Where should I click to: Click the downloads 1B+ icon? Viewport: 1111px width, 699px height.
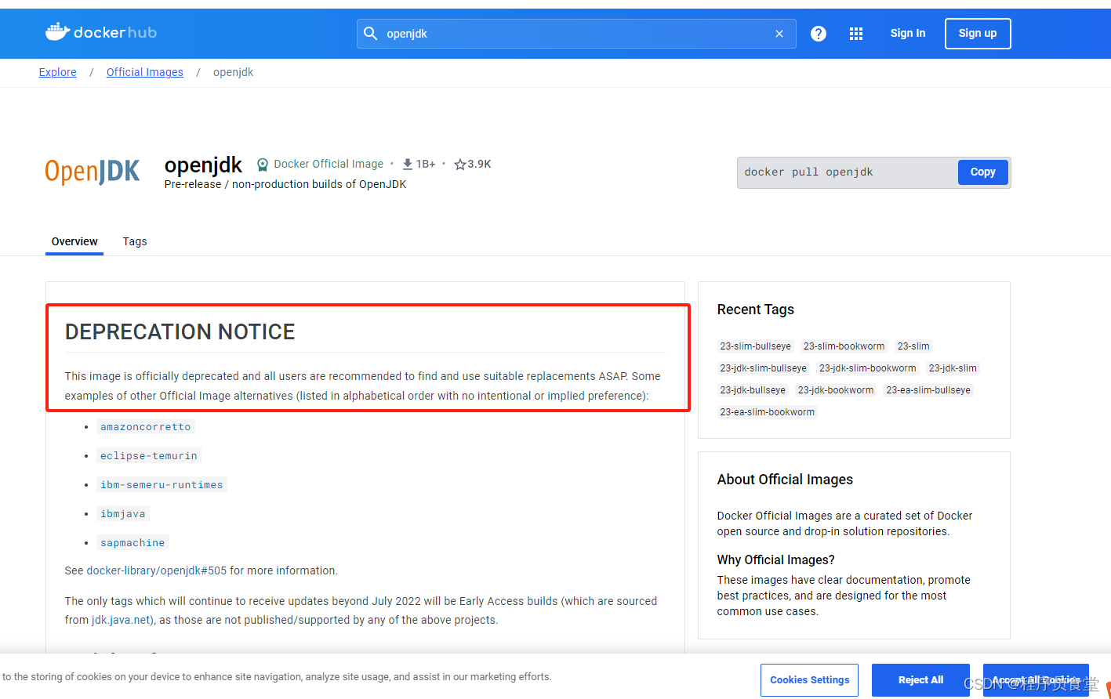408,164
